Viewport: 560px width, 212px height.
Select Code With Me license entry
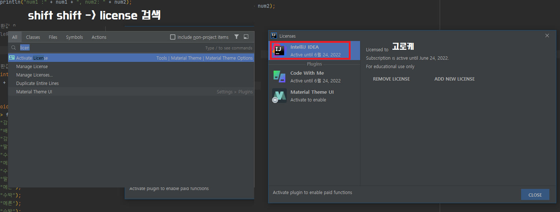(314, 77)
